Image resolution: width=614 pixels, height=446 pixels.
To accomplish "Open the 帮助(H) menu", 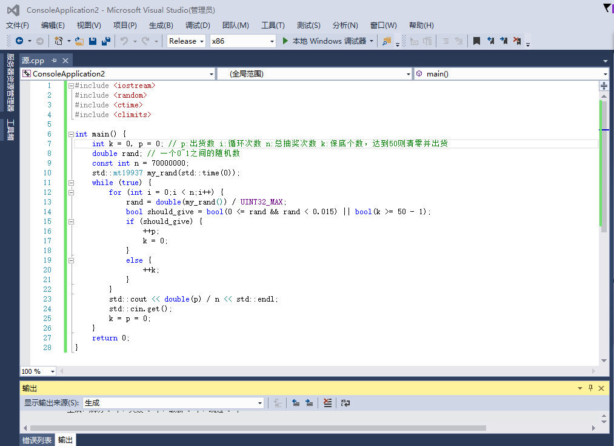I will 421,25.
